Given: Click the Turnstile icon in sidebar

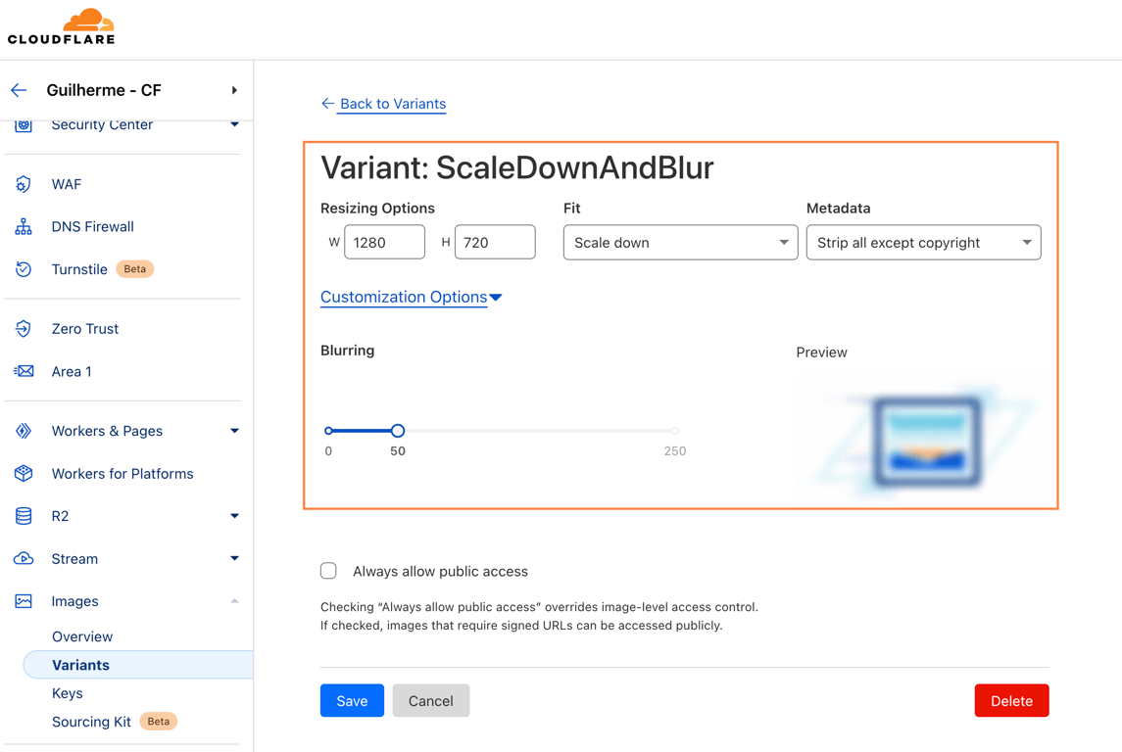Looking at the screenshot, I should (x=24, y=269).
